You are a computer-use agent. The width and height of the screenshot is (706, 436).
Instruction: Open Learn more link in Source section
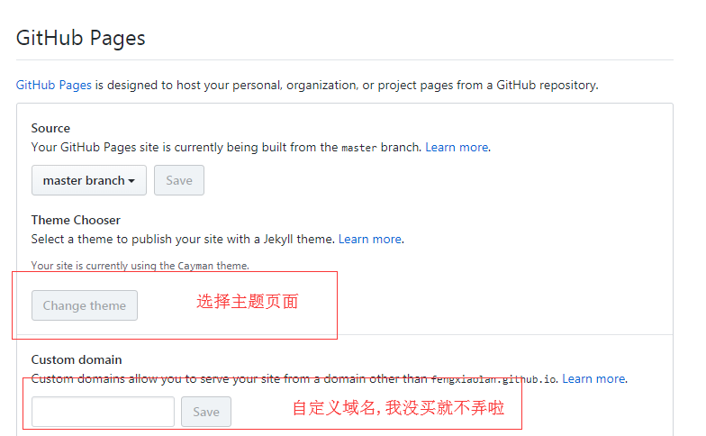pyautogui.click(x=457, y=148)
